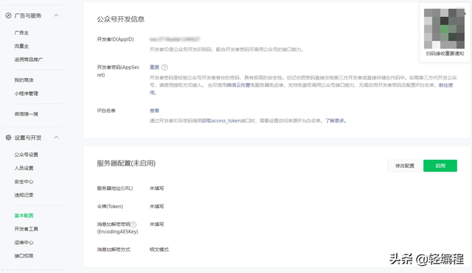Click 未填写 value of 服务器地址(URL)
This screenshot has width=472, height=273.
pyautogui.click(x=156, y=188)
